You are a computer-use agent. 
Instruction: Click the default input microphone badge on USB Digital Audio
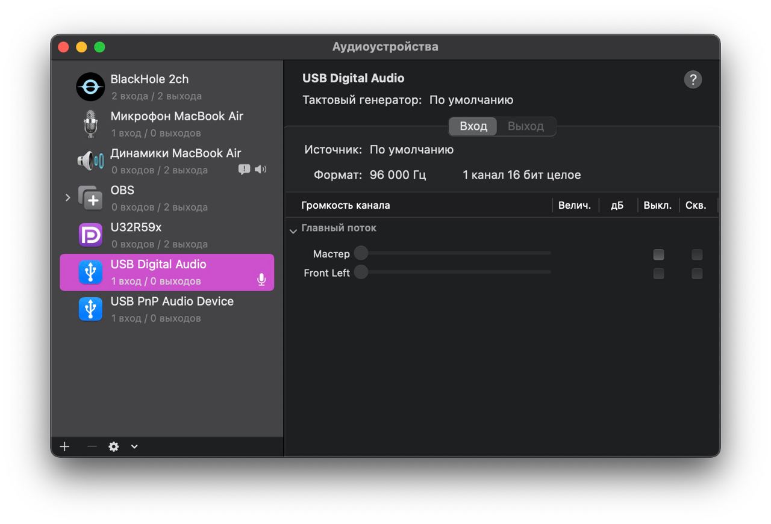(x=261, y=280)
